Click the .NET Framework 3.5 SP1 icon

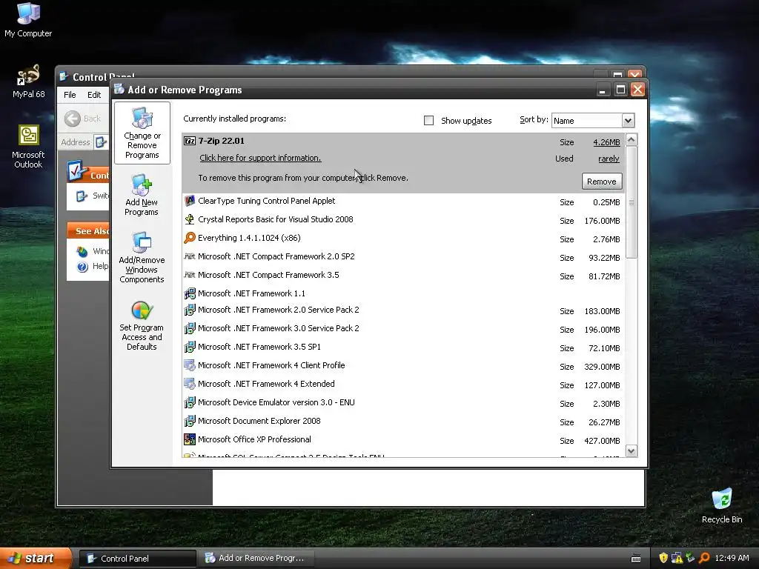190,347
